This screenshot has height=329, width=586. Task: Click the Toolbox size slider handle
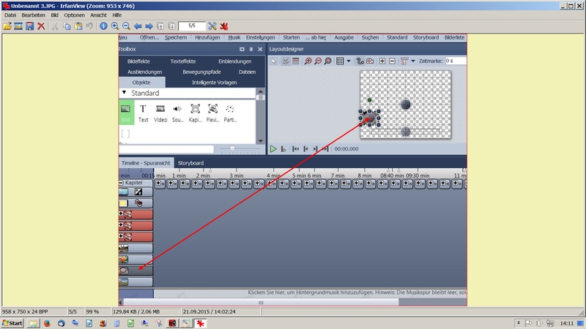232,148
